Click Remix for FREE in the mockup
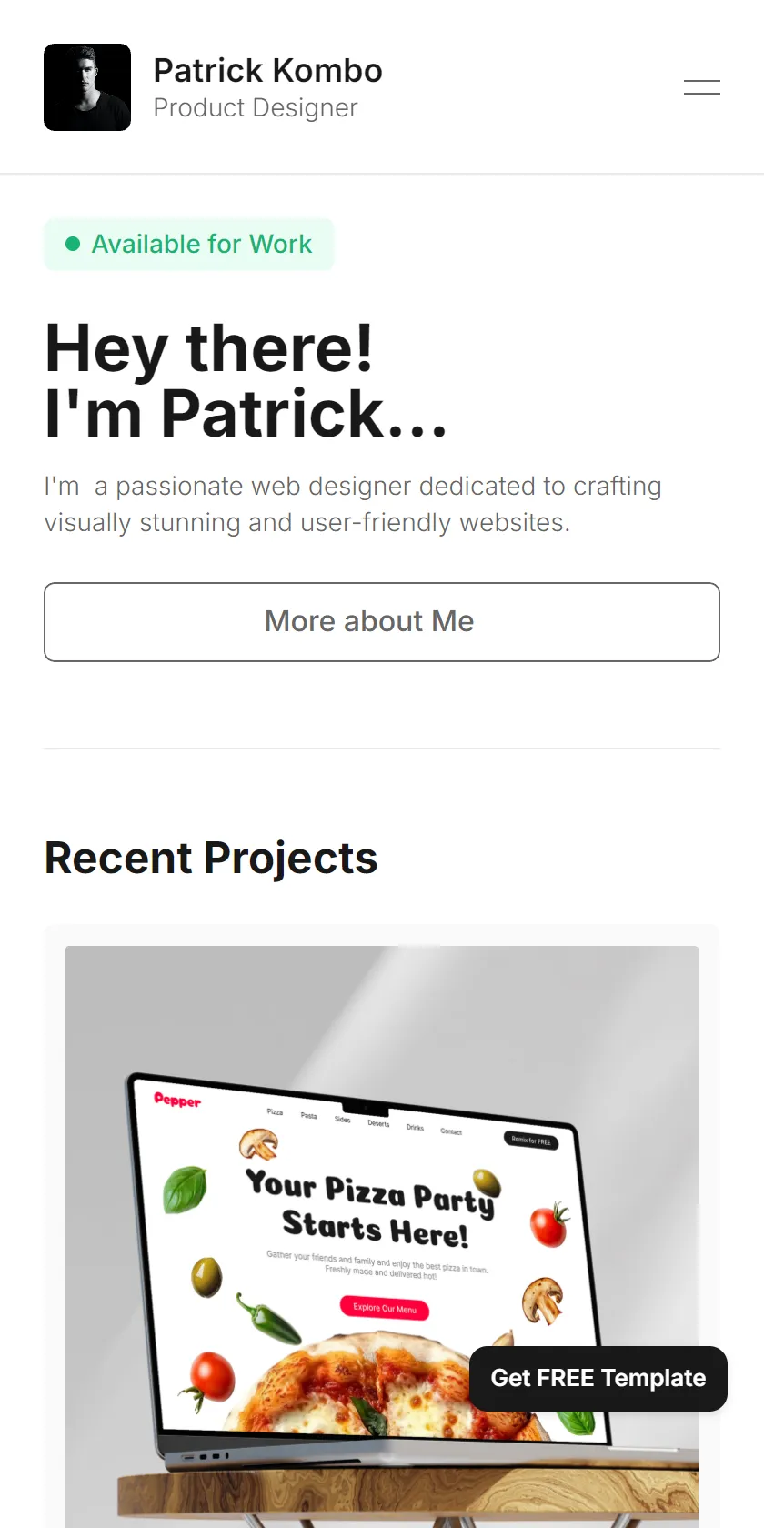Image resolution: width=764 pixels, height=1528 pixels. [531, 1141]
